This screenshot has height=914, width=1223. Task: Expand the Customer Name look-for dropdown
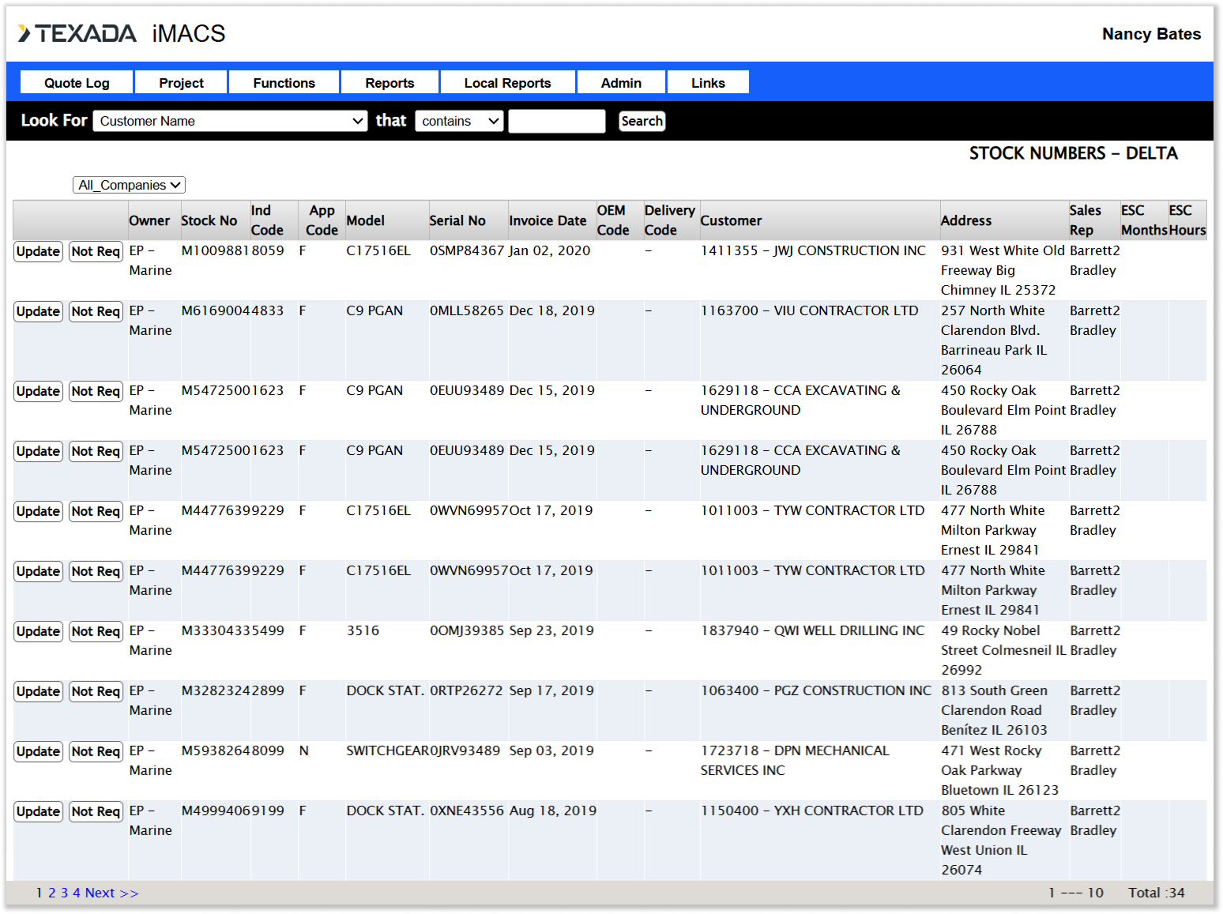point(230,121)
